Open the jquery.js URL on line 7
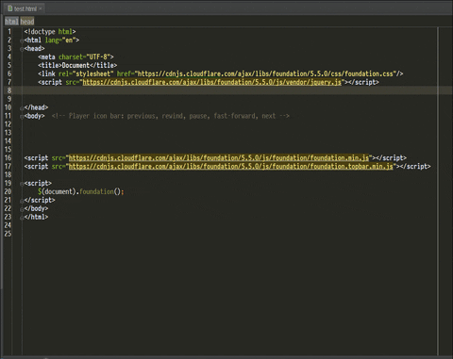Viewport: 453px width, 359px height. [211, 82]
